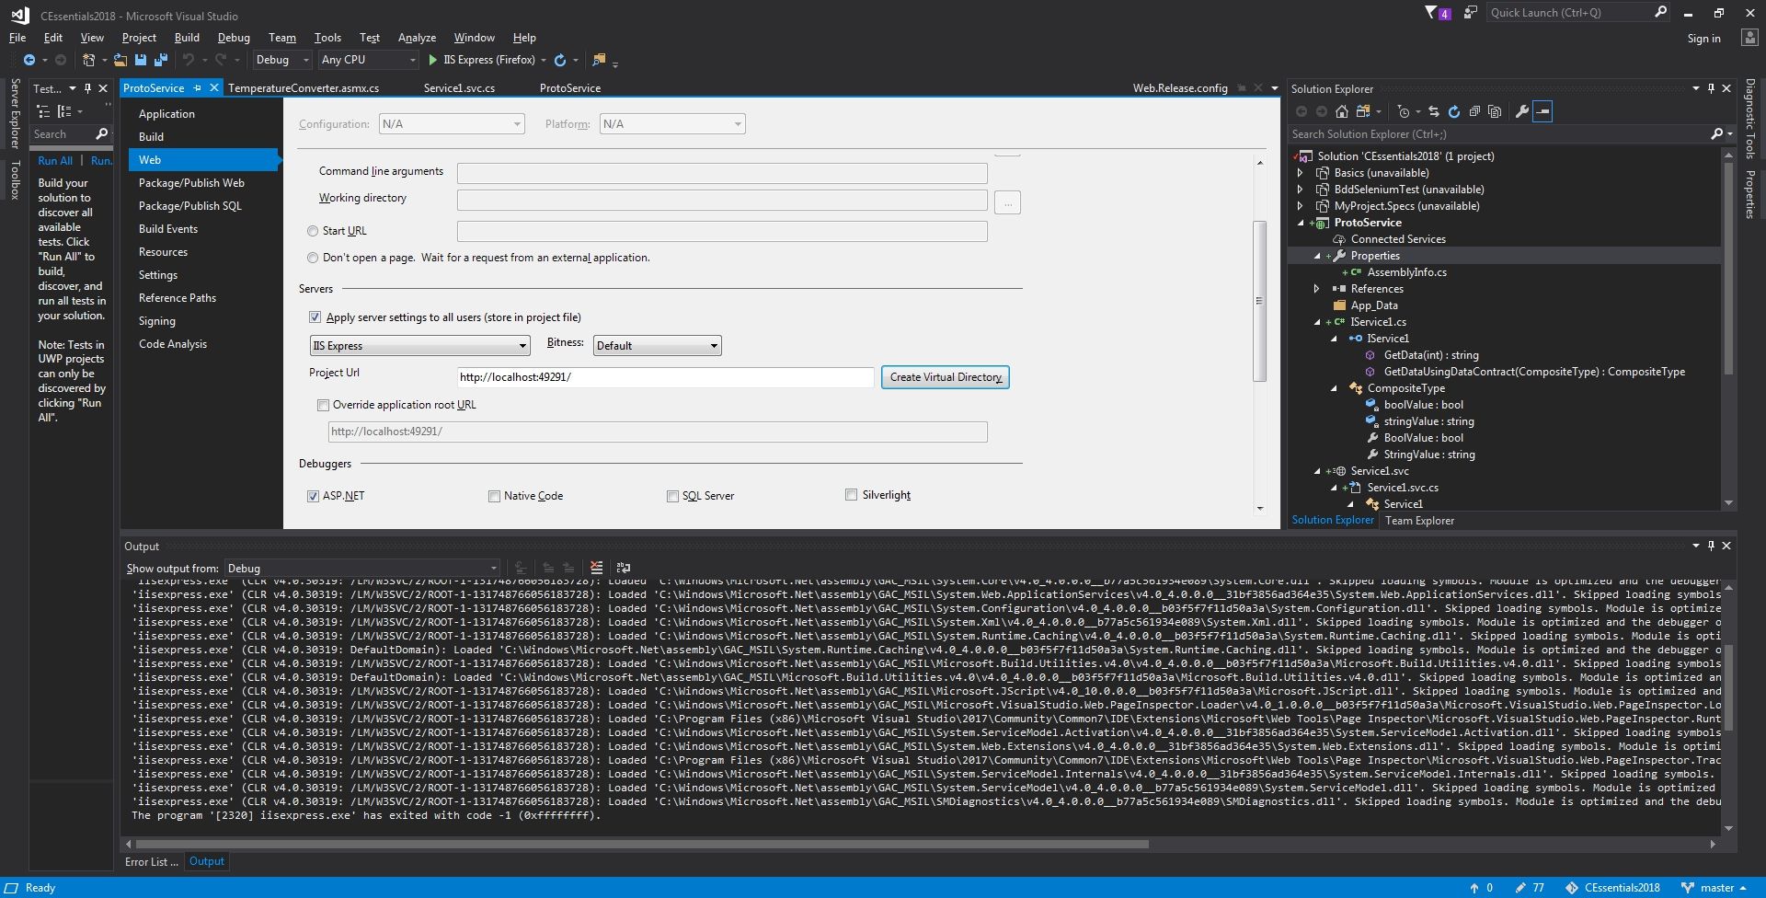This screenshot has height=898, width=1766.
Task: Click the browse button beside Working directory
Action: point(1007,202)
